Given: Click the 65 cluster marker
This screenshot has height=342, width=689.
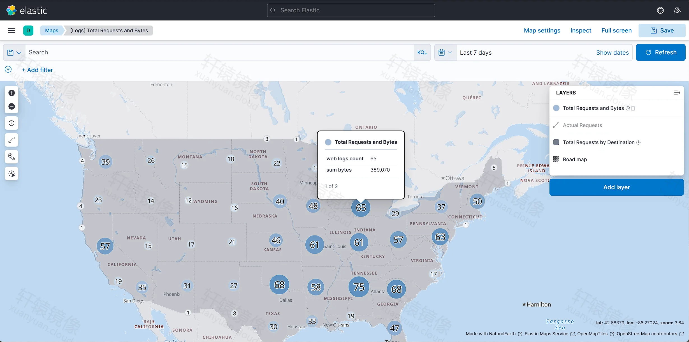Looking at the screenshot, I should point(361,207).
